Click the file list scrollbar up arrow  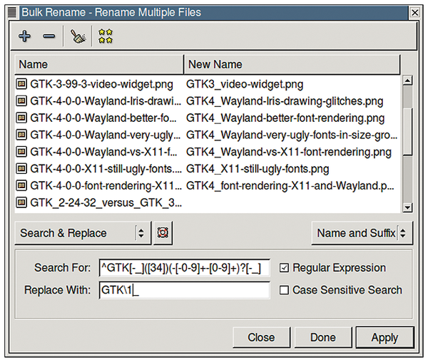click(407, 80)
